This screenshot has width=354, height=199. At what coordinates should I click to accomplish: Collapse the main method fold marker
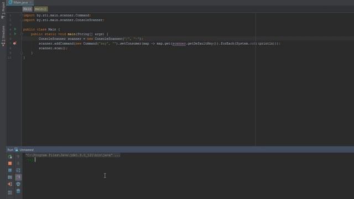point(22,34)
